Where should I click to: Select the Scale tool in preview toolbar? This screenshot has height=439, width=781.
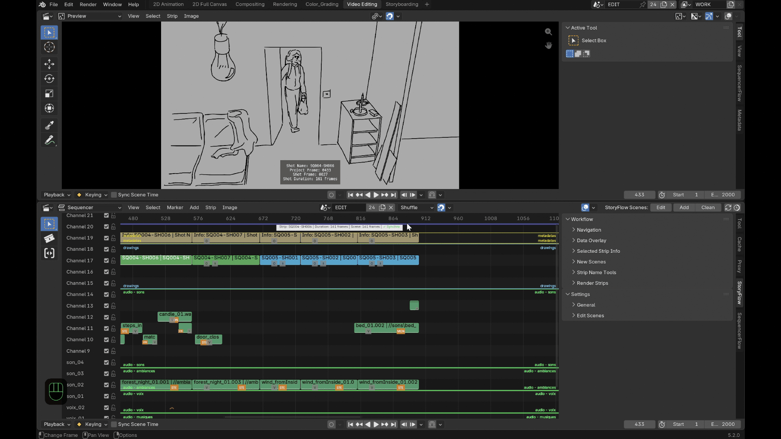49,93
